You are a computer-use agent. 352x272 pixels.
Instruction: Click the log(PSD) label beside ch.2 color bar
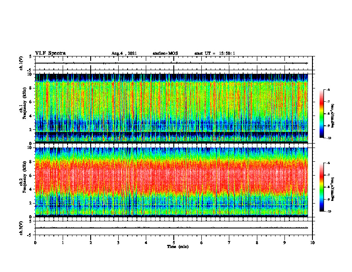coord(333,189)
